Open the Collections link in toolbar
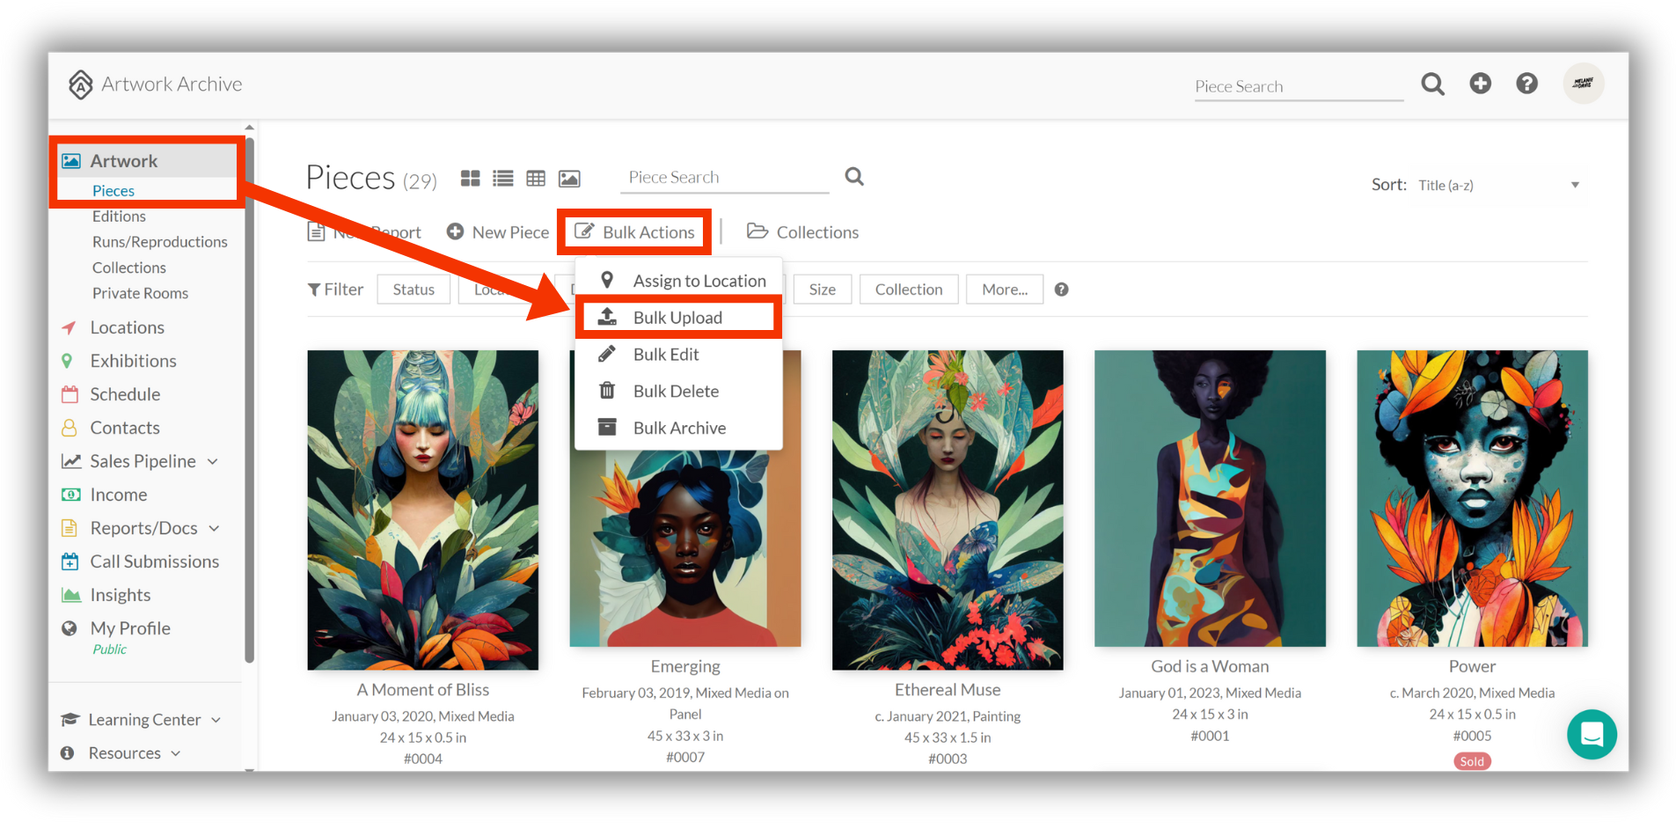Image resolution: width=1676 pixels, height=829 pixels. click(802, 232)
